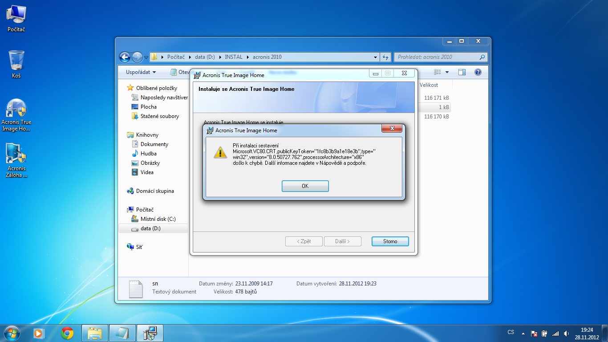This screenshot has width=608, height=342.
Task: Open Explorer help with the question mark icon
Action: point(478,72)
